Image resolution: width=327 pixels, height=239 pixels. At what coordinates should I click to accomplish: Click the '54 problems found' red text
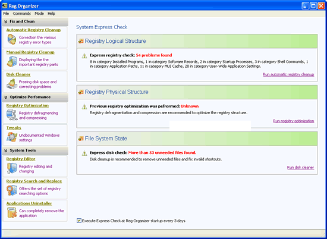tap(154, 55)
